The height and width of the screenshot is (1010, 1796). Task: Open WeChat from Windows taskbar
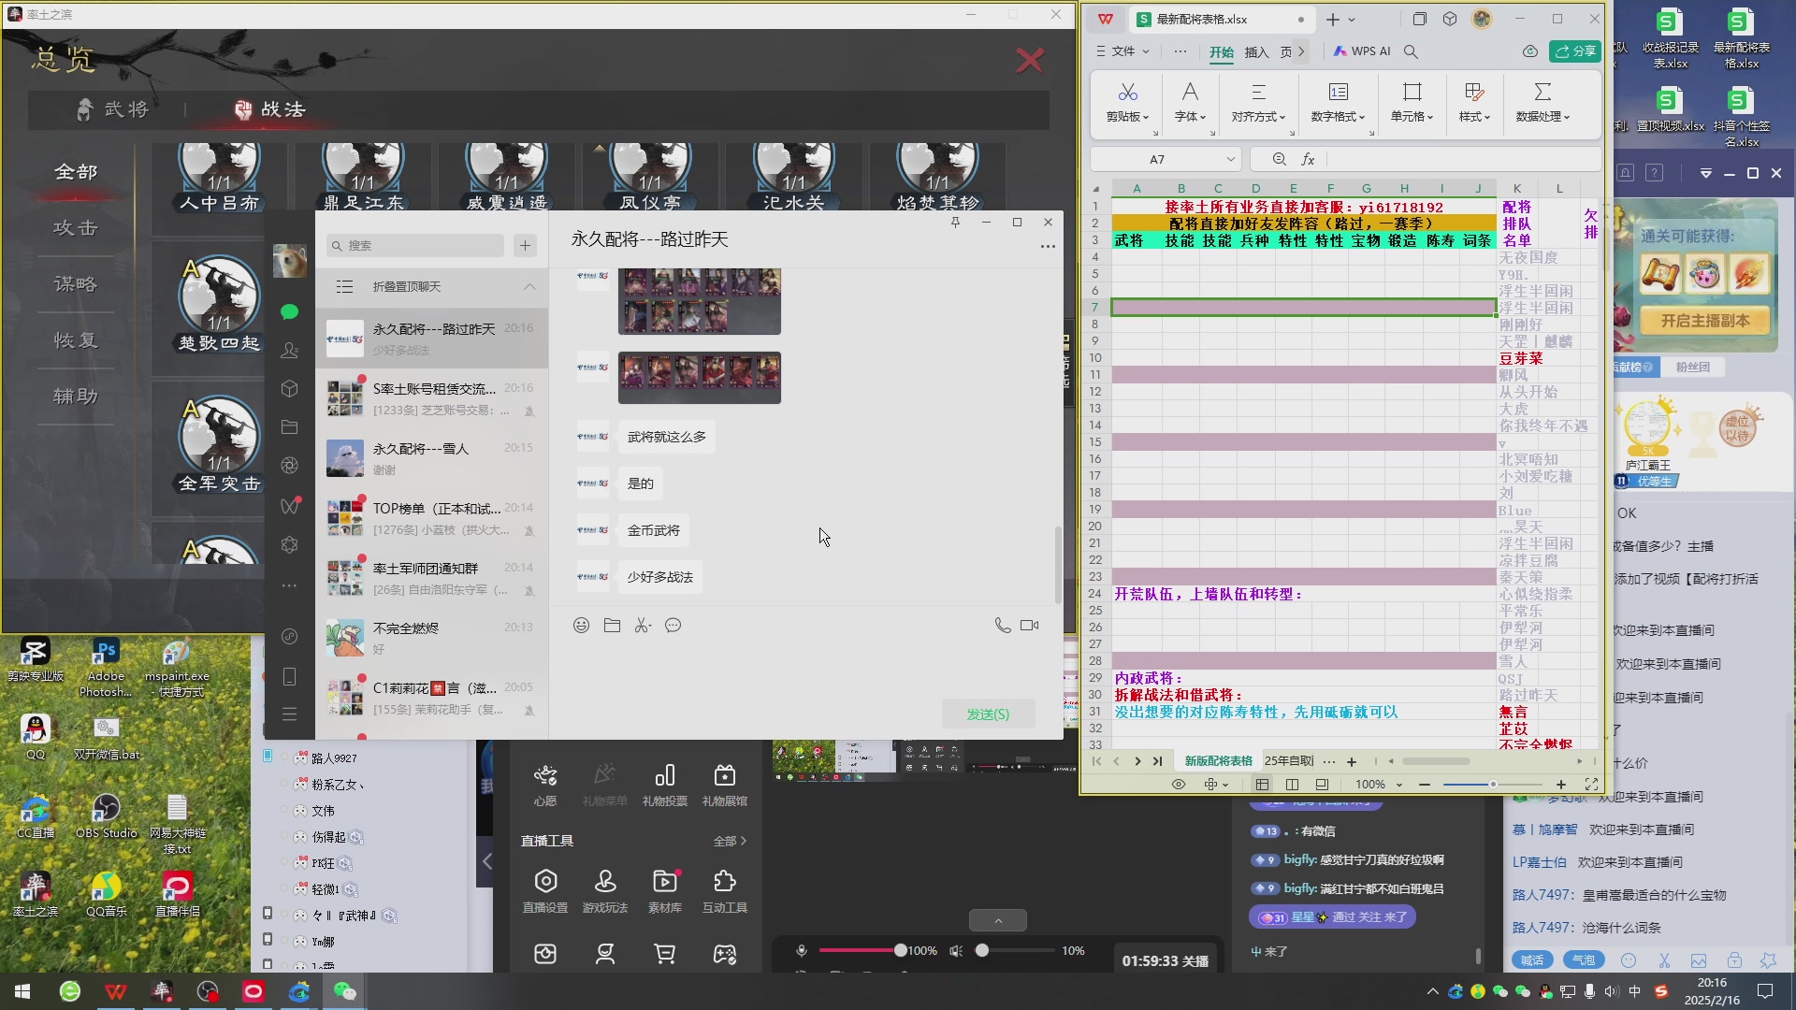click(x=344, y=991)
